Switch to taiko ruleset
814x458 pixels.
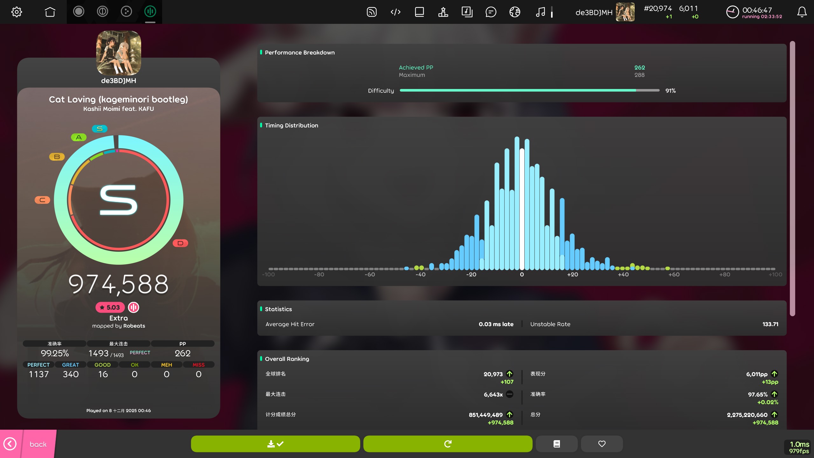tap(102, 12)
